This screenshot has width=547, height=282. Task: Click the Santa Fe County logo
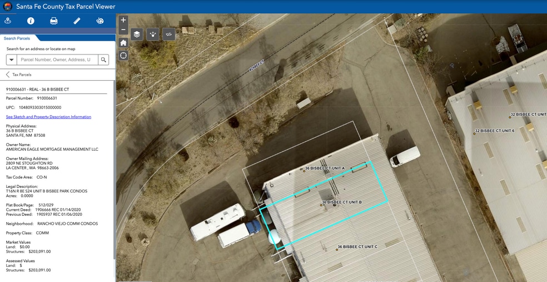click(7, 7)
